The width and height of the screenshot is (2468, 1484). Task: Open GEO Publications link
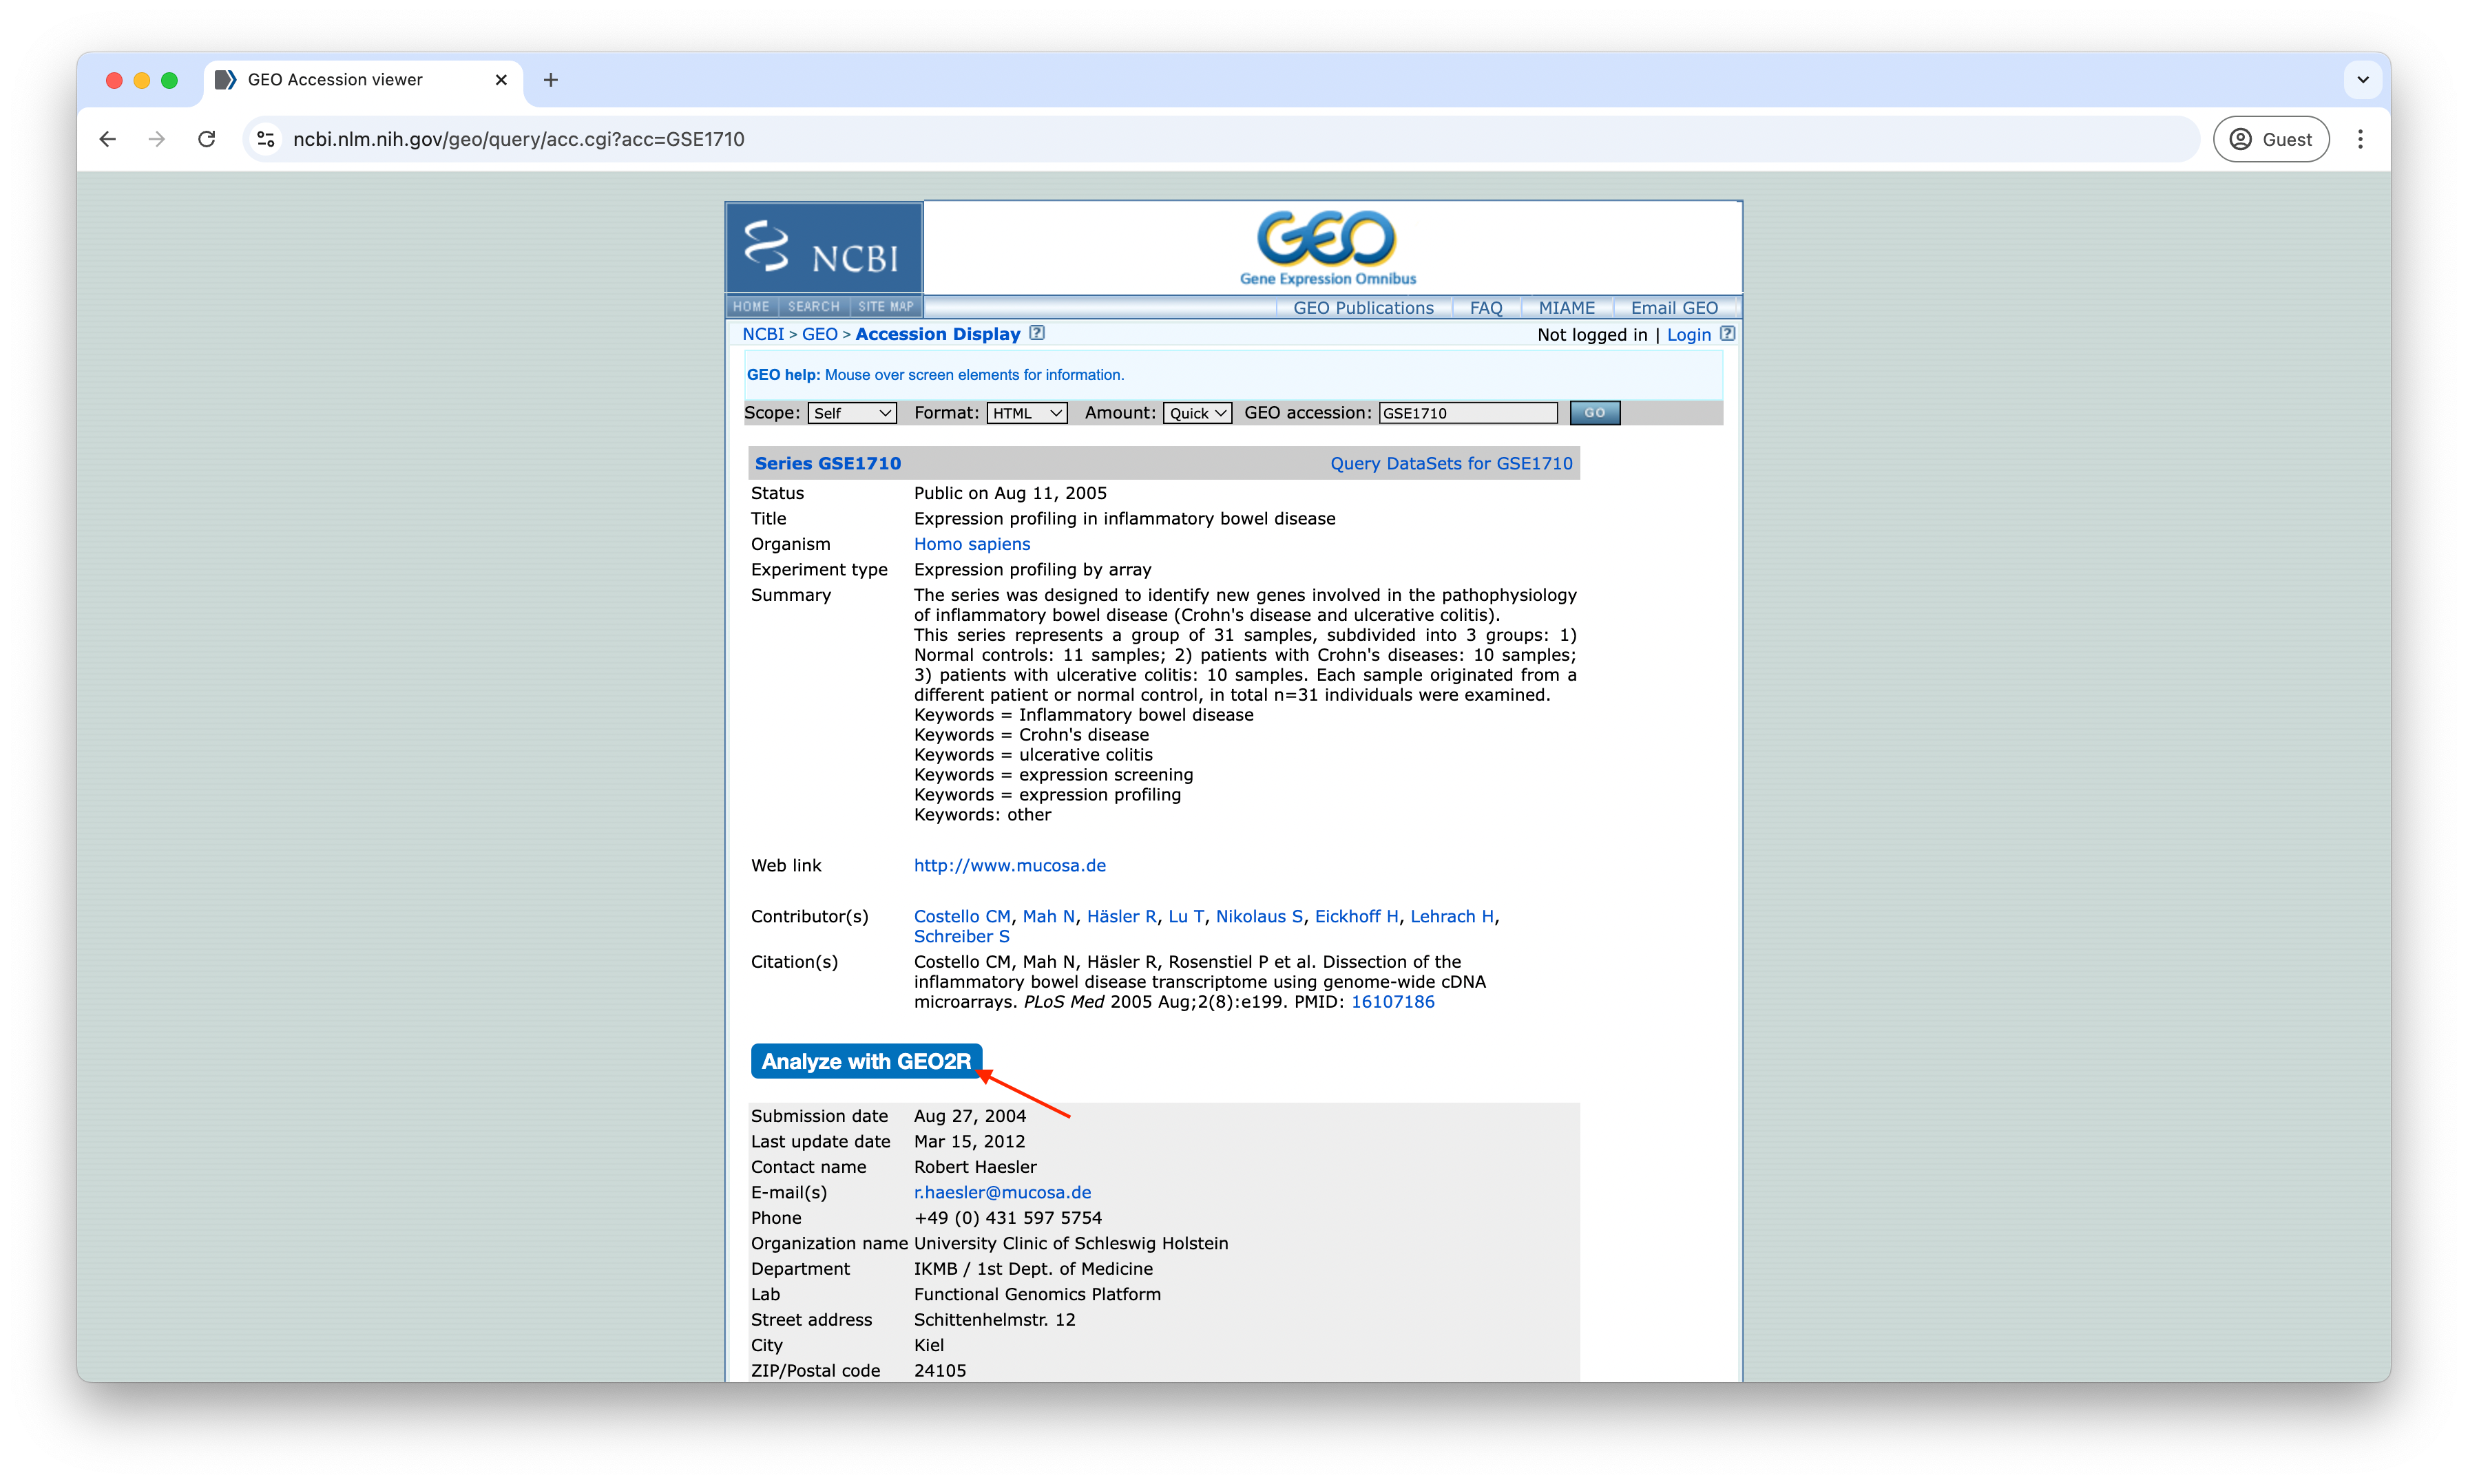point(1363,308)
